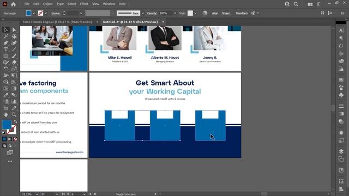Click the Recolor Artwork wheel icon

click(x=205, y=13)
